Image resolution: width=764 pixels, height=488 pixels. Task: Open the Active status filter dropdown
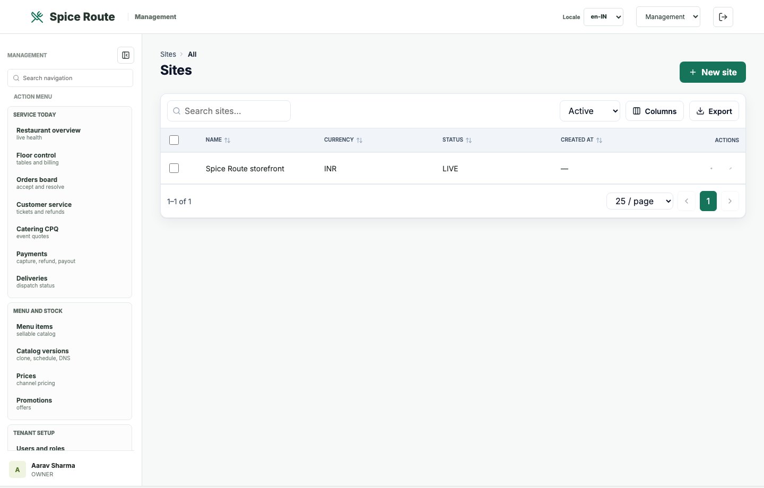590,111
